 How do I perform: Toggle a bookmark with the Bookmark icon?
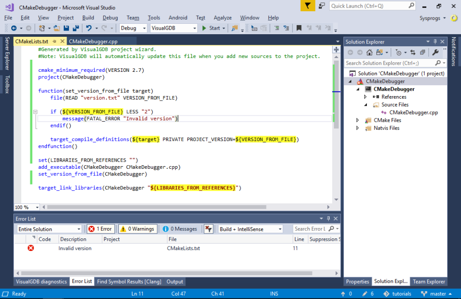pyautogui.click(x=299, y=28)
